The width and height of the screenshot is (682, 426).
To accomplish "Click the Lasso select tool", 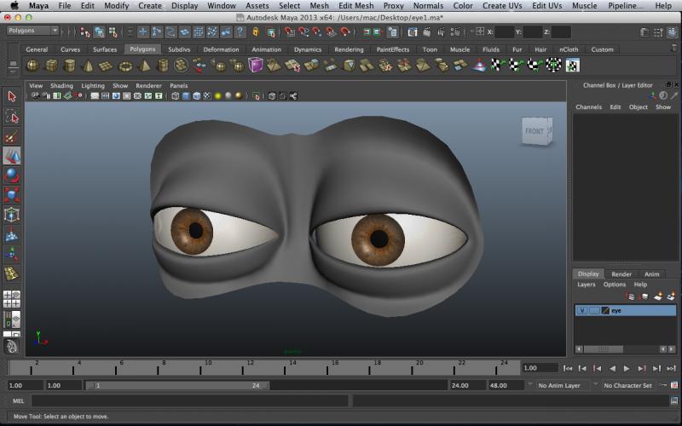I will (x=12, y=117).
